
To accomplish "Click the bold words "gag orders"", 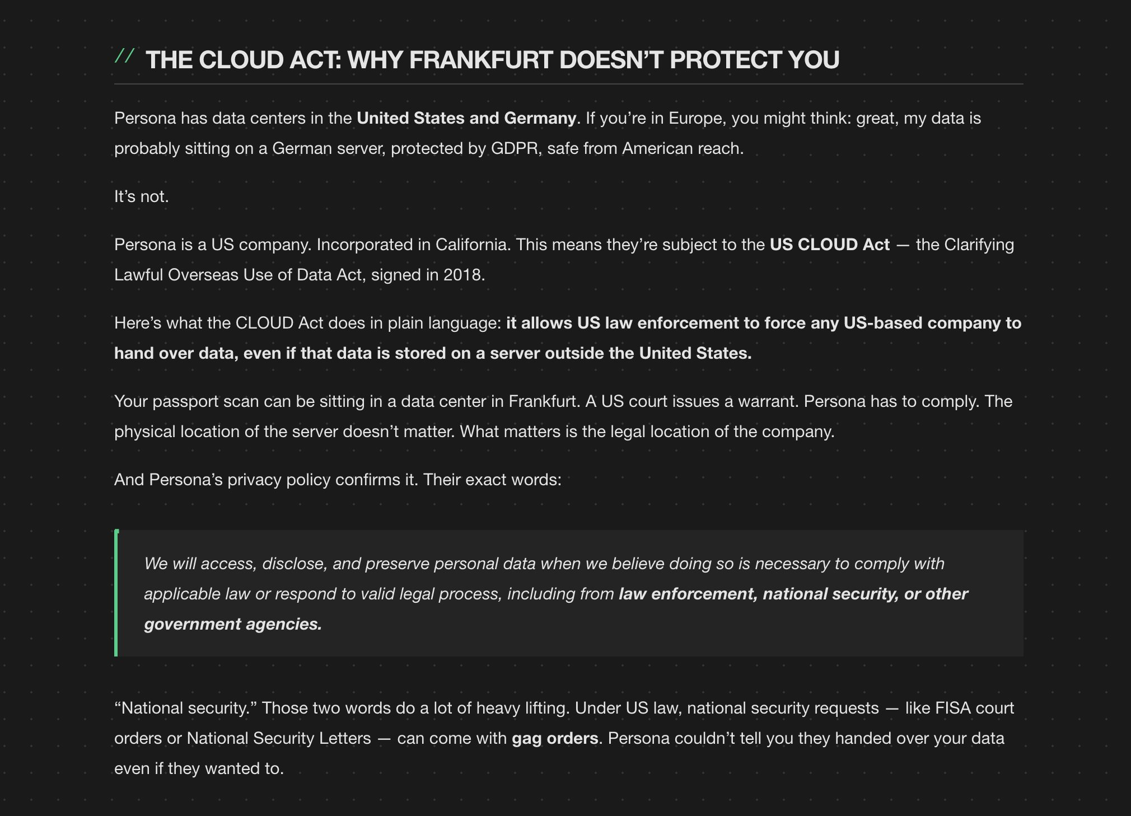I will coord(555,738).
